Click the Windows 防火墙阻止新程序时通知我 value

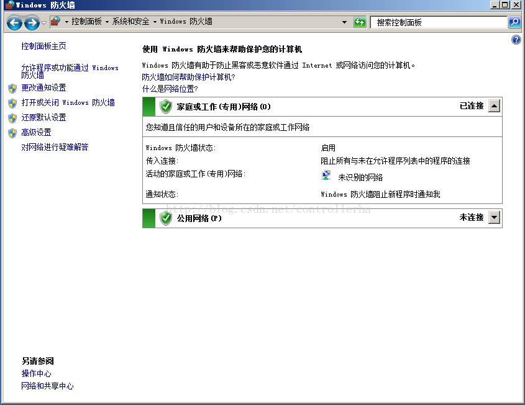point(380,194)
